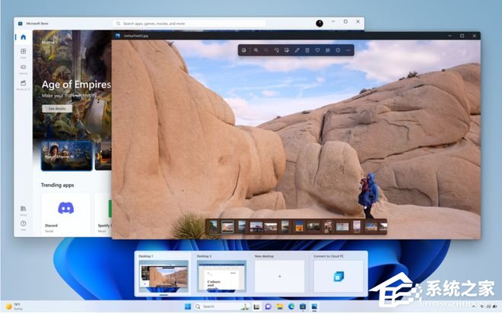The image size is (502, 314).
Task: Click the Photos app taskbar icon
Action: point(314,306)
